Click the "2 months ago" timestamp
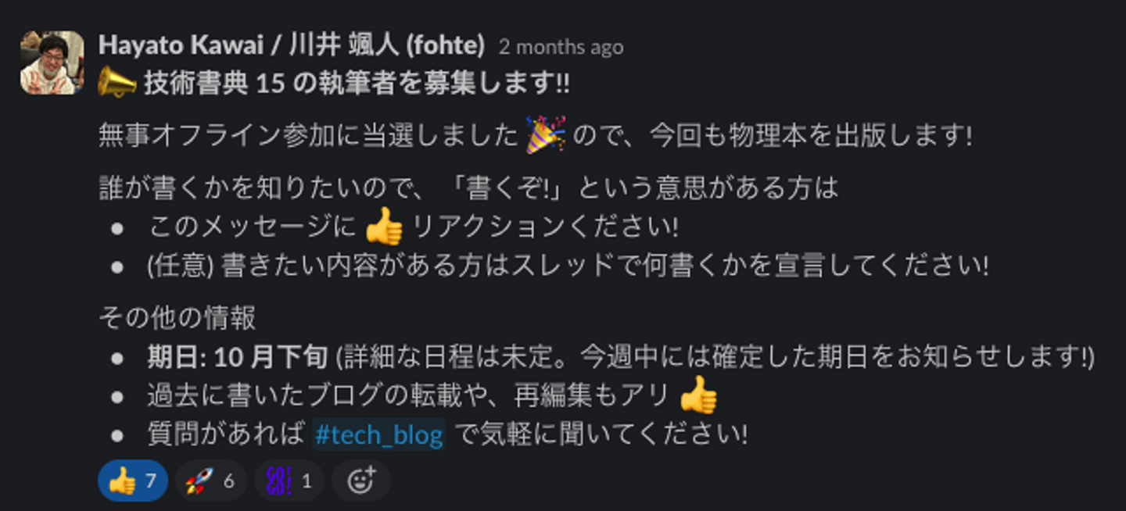 click(561, 47)
